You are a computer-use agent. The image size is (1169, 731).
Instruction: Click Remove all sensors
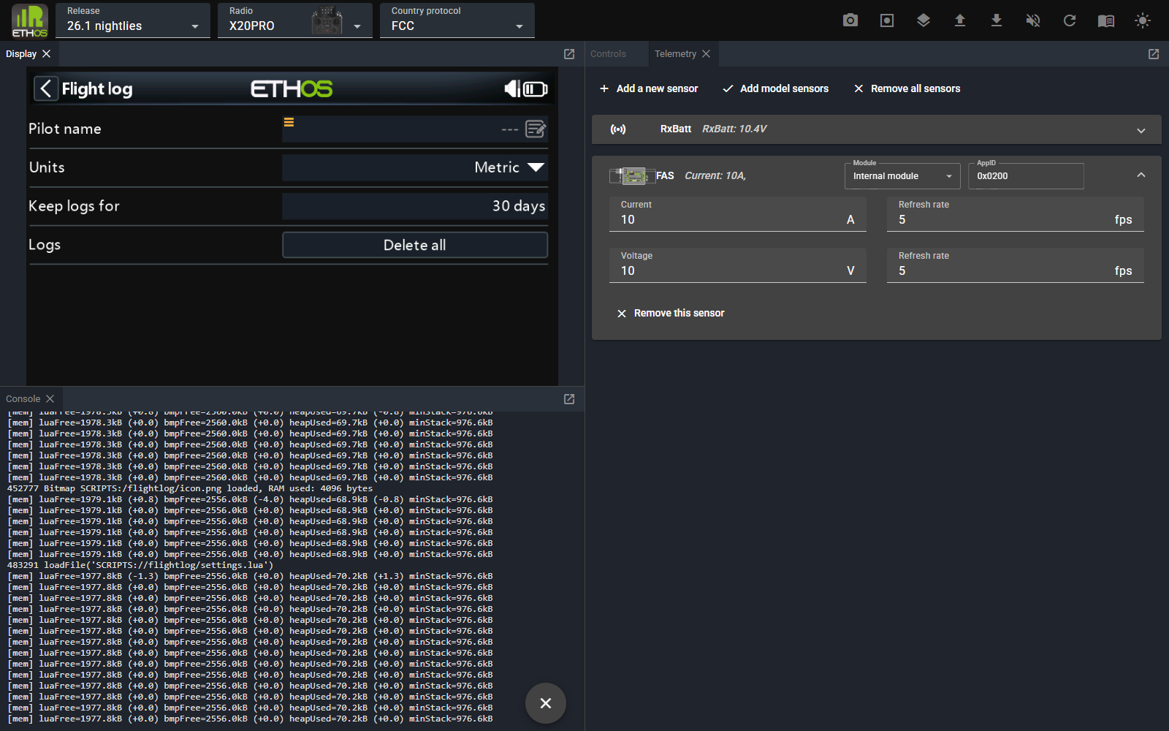tap(907, 88)
